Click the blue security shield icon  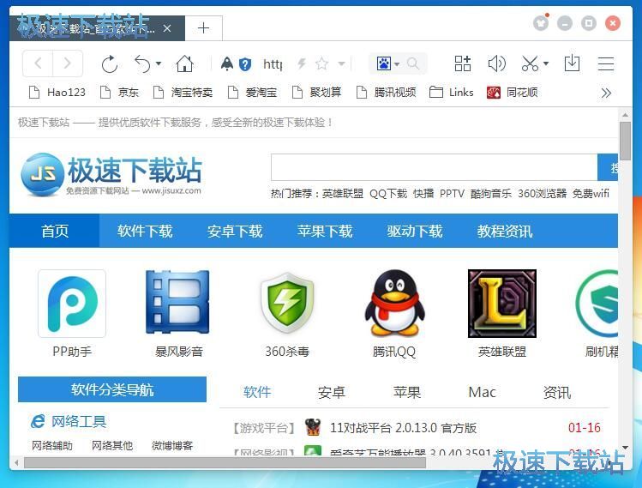(245, 64)
